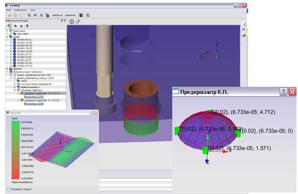Open the 'Файл' menu

tap(9, 10)
